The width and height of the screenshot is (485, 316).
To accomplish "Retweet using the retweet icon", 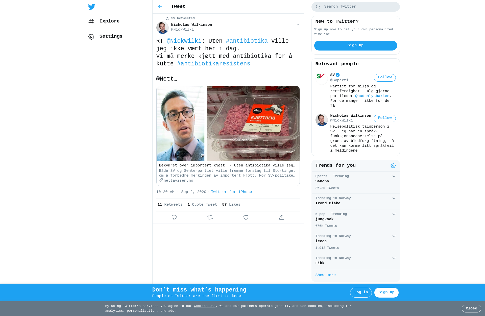I will (210, 217).
